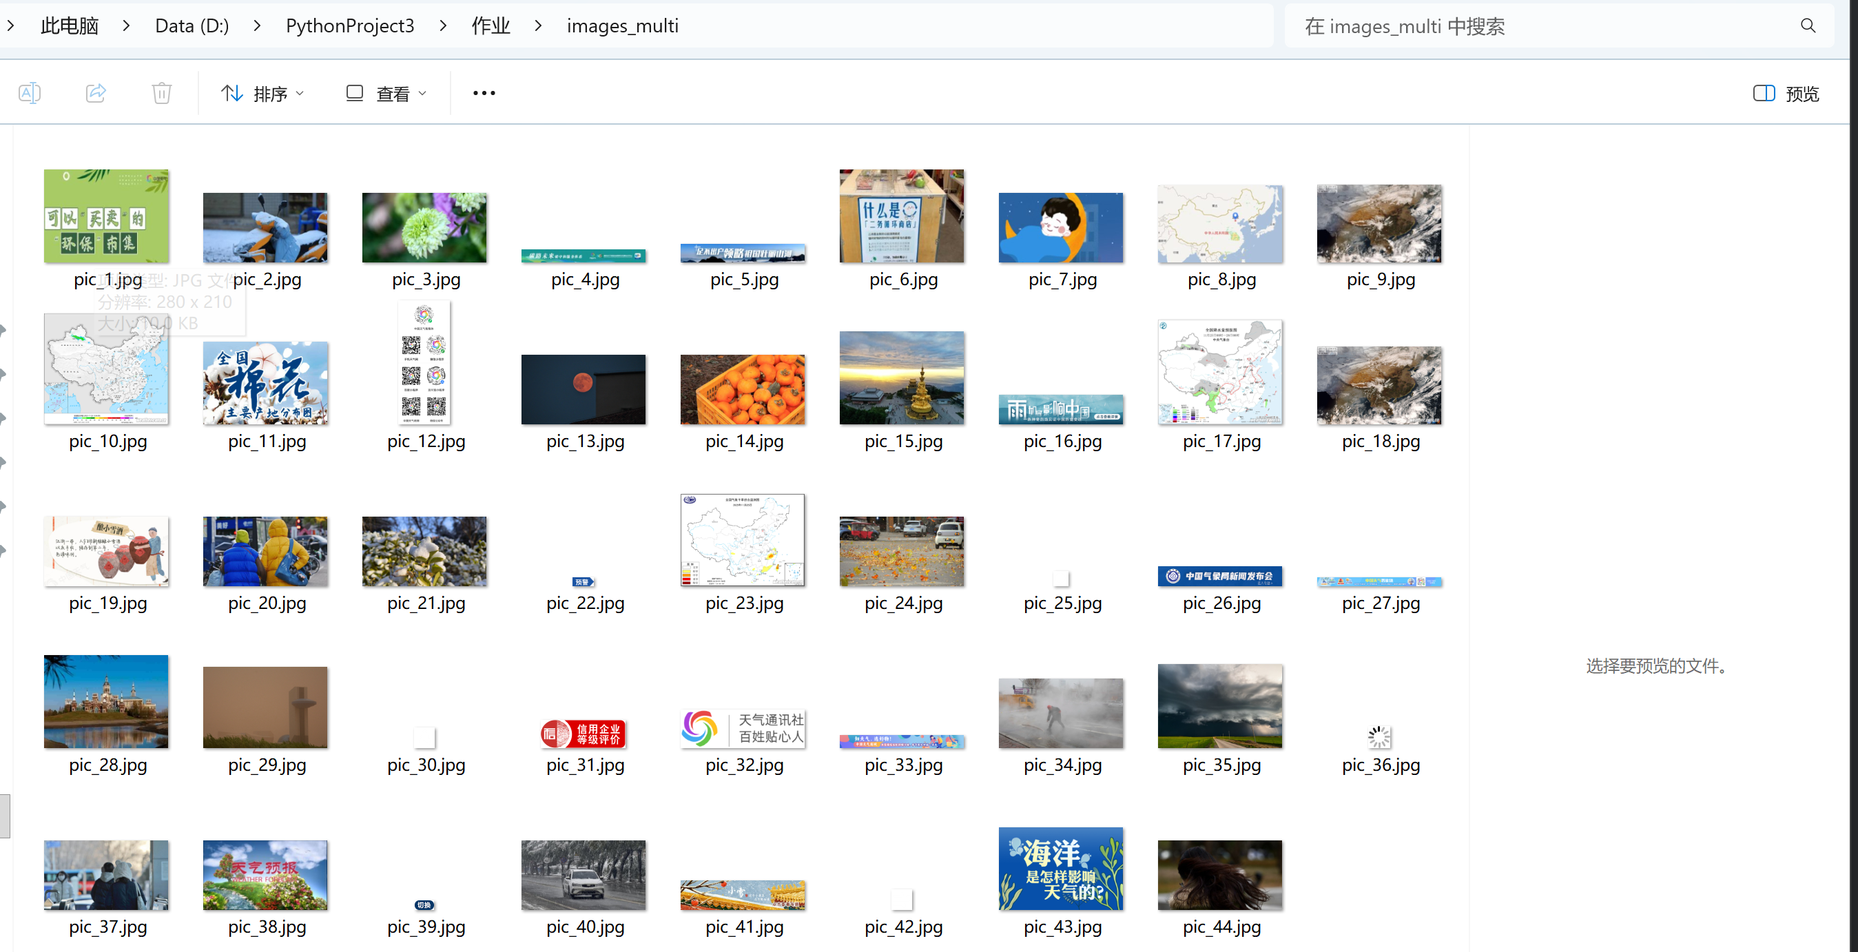The height and width of the screenshot is (952, 1858).
Task: Navigate to PythonProject3 breadcrumb
Action: (x=350, y=26)
